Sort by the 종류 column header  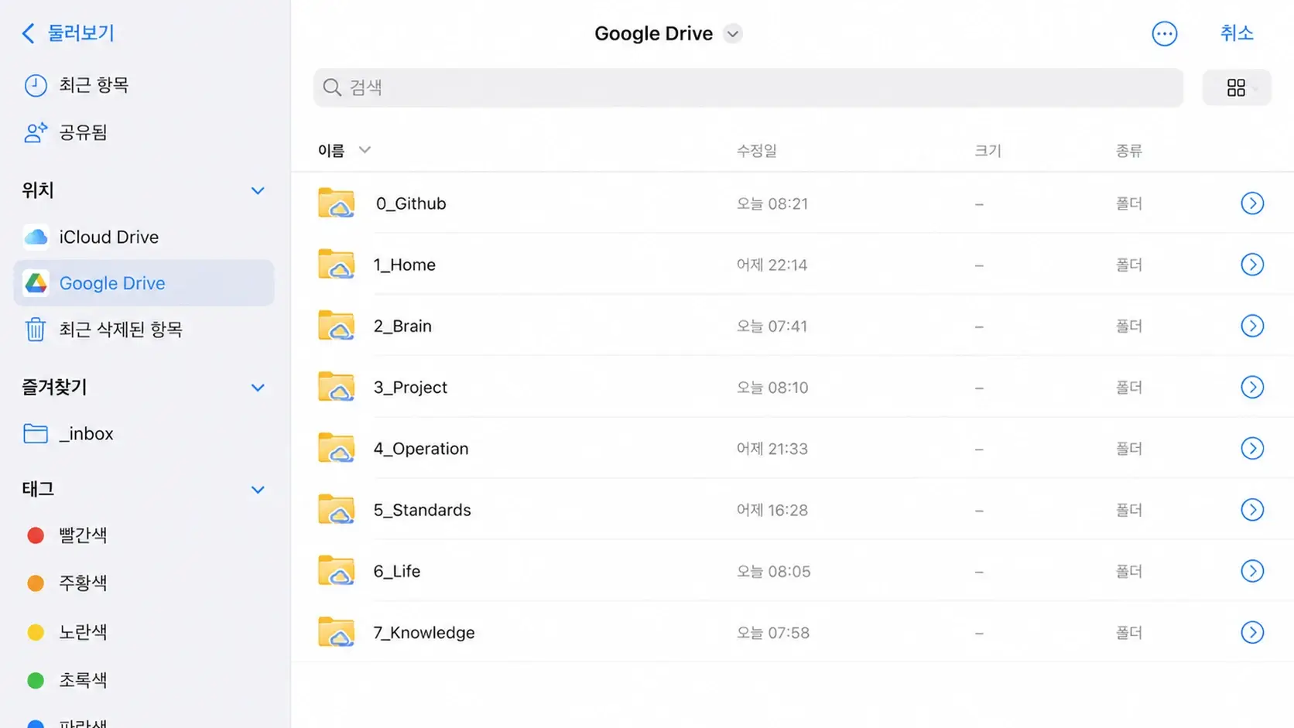coord(1128,151)
